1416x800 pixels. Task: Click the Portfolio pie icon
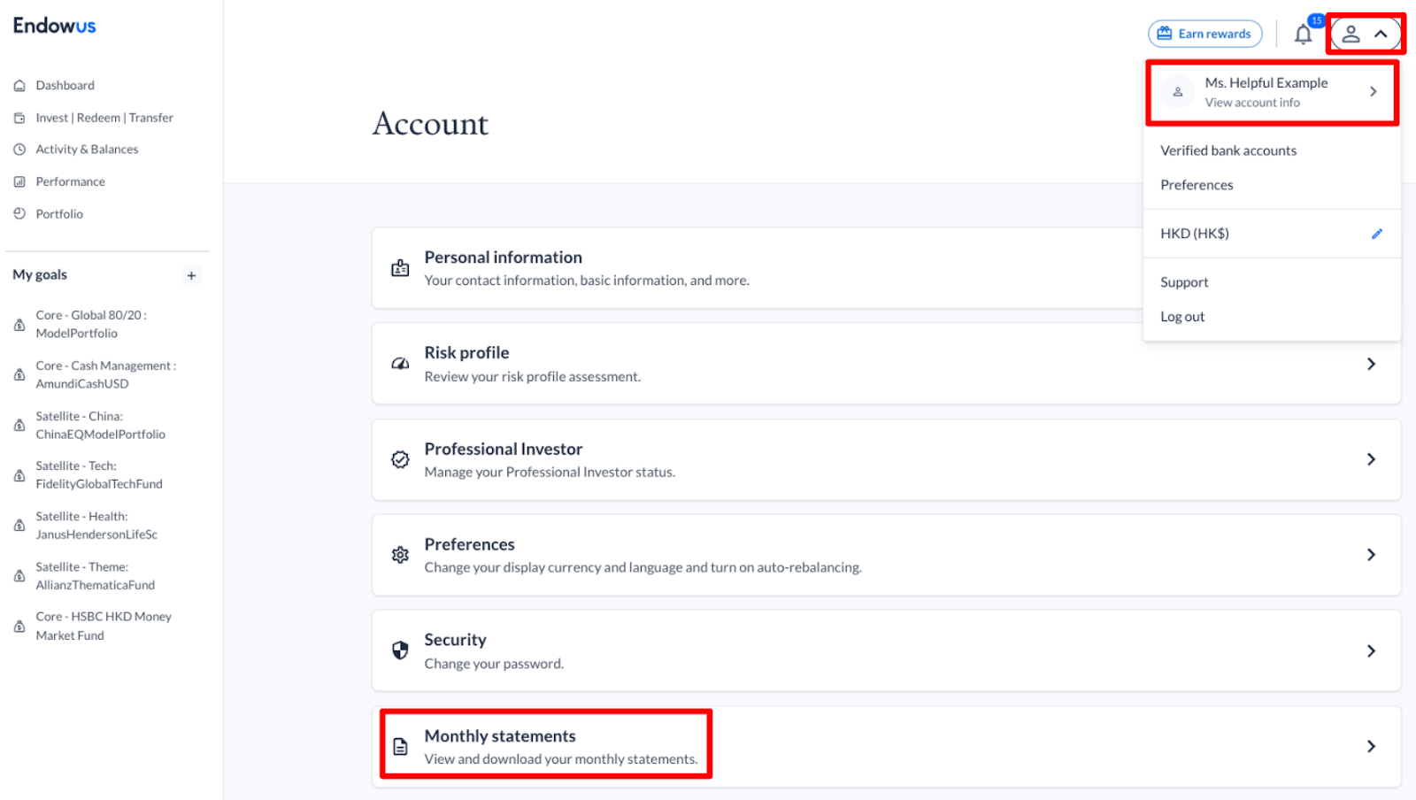(19, 213)
